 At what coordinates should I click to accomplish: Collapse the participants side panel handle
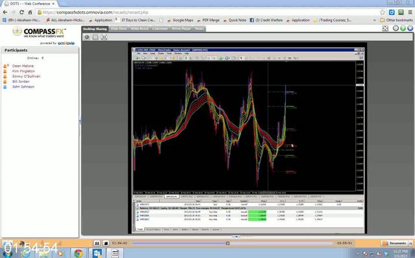[x=80, y=121]
